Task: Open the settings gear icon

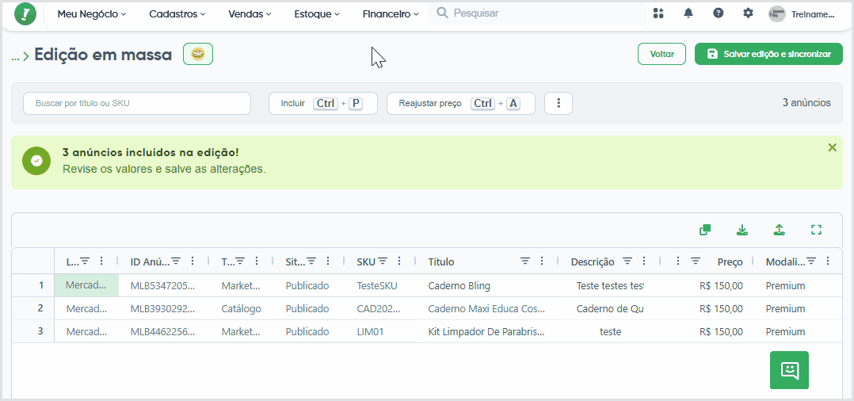Action: click(x=749, y=13)
